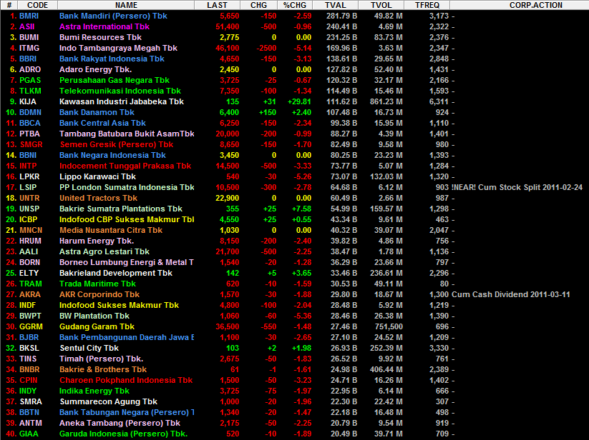
Task: Select the AALI stock code
Action: tap(29, 251)
